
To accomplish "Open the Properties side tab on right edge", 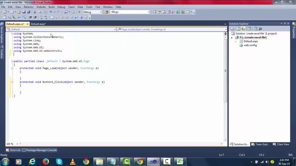I will tap(294, 30).
